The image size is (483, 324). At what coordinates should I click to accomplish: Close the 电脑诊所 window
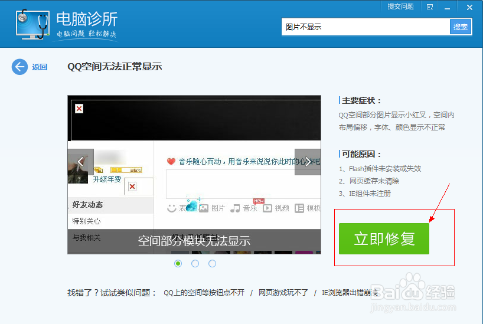(x=469, y=8)
